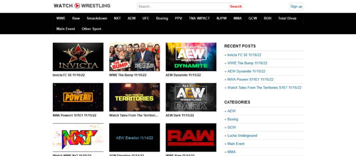Select Main Event in navigation bar
The width and height of the screenshot is (356, 156).
[x=66, y=29]
